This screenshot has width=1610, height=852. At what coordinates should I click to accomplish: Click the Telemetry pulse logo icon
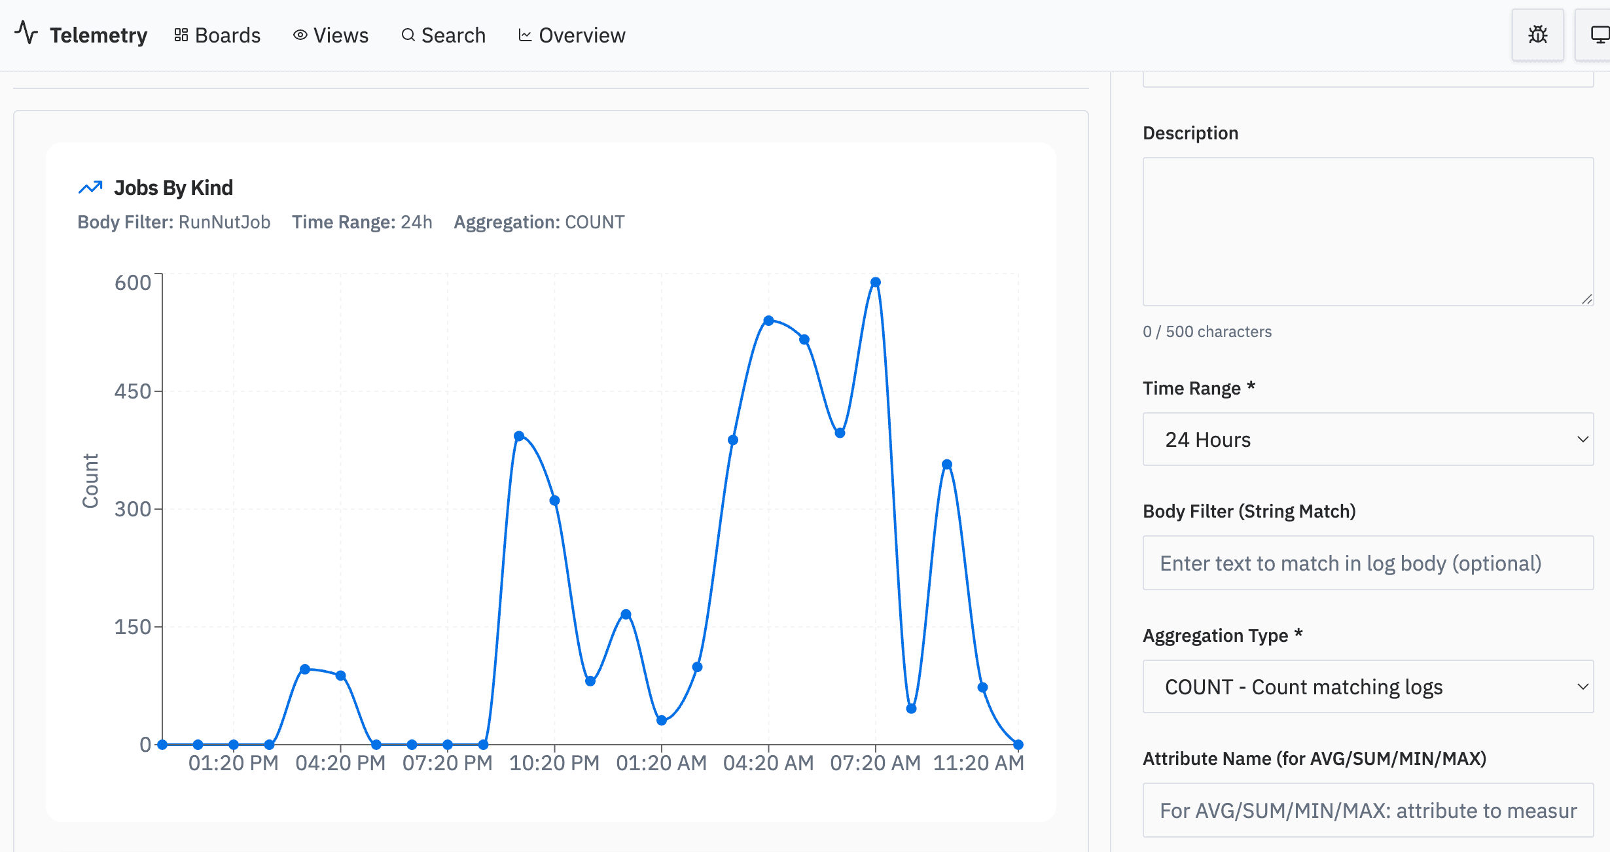26,32
